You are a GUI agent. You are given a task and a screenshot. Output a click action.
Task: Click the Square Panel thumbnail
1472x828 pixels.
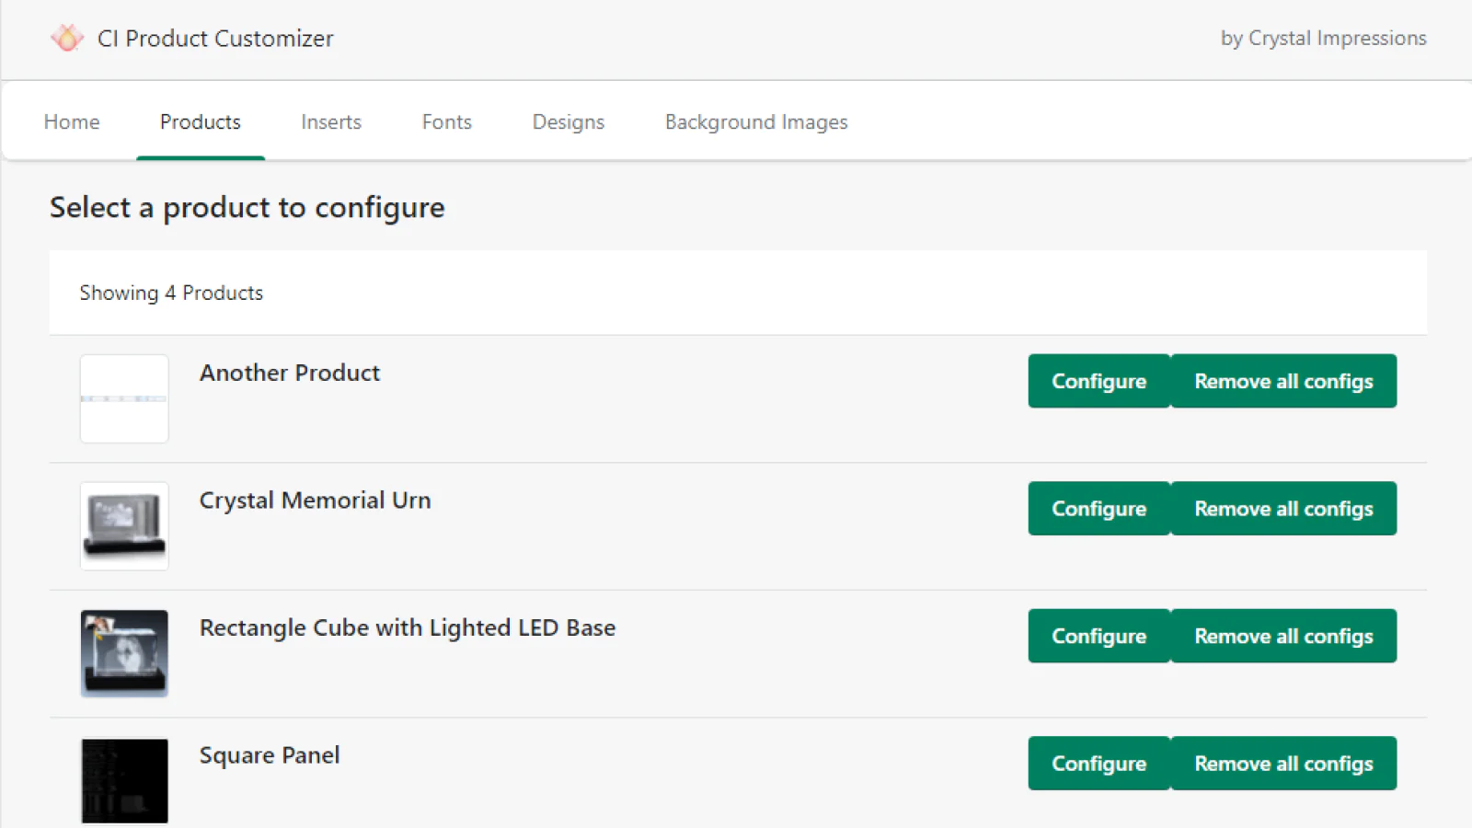point(124,780)
